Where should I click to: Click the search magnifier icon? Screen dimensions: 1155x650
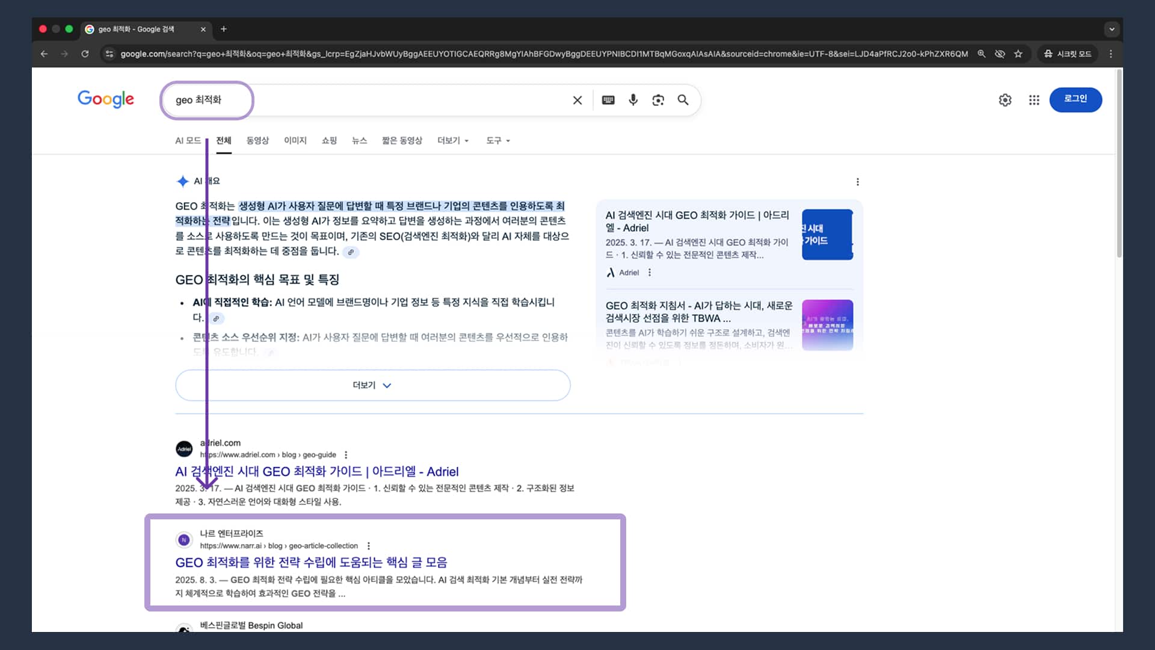point(683,100)
